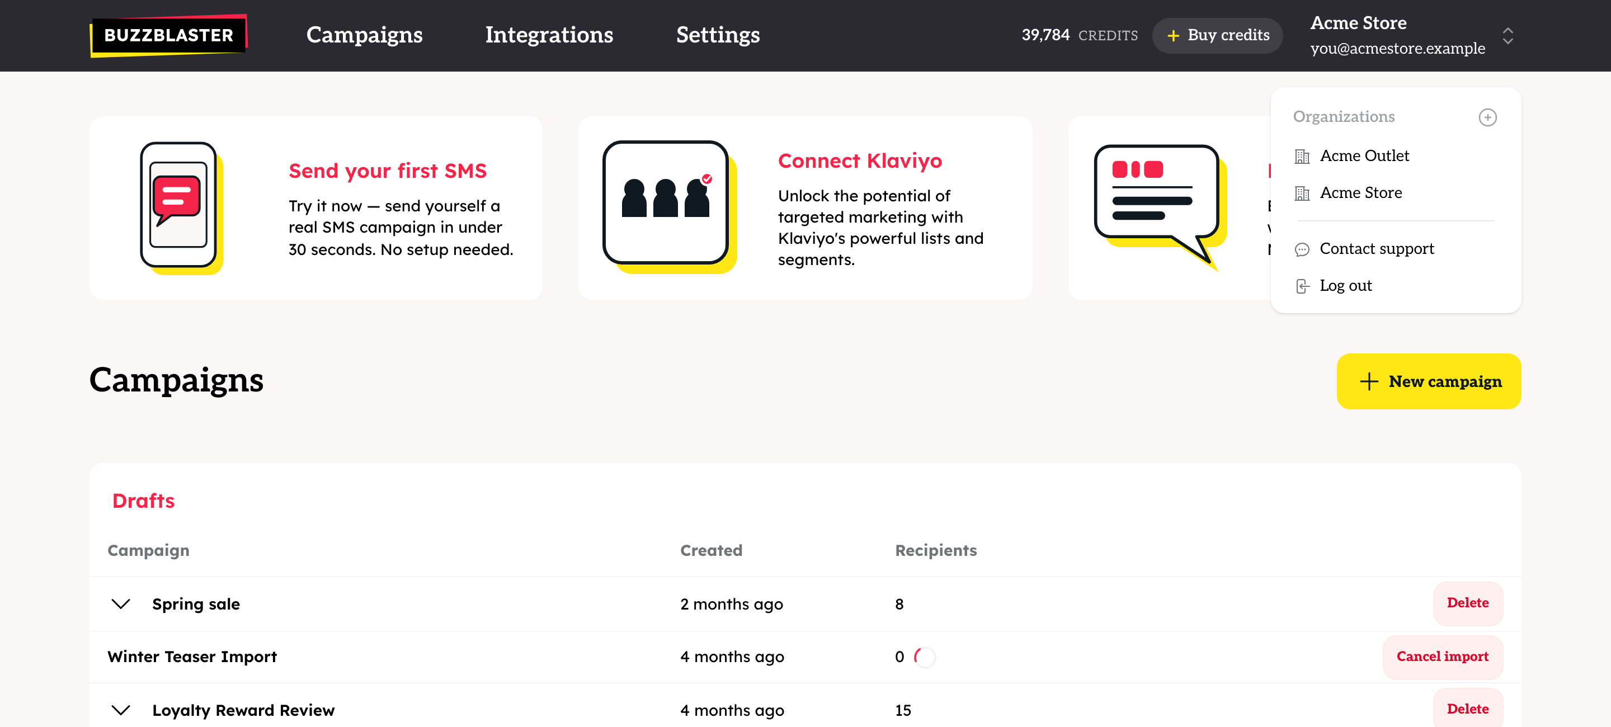Viewport: 1611px width, 727px height.
Task: Click the Winter Teaser Import campaign name
Action: tap(192, 657)
